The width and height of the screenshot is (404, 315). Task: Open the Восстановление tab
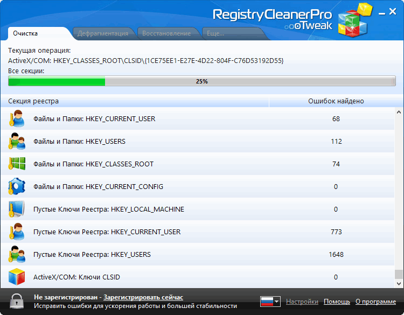pyautogui.click(x=166, y=33)
